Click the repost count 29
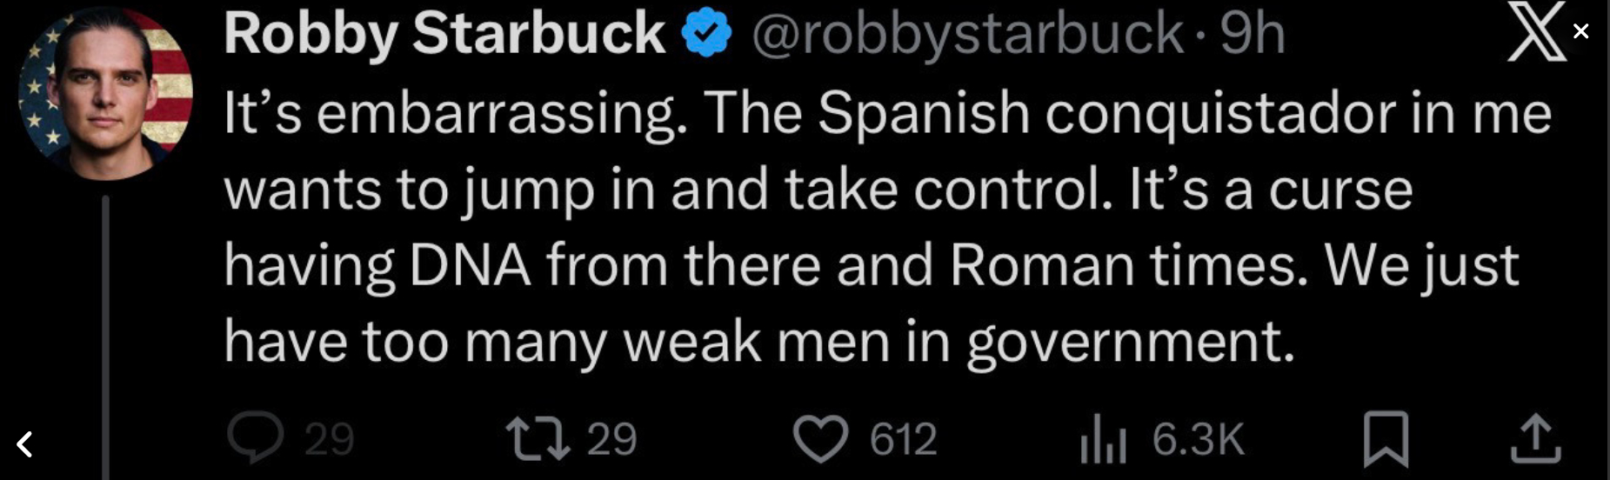This screenshot has height=480, width=1610. point(611,439)
